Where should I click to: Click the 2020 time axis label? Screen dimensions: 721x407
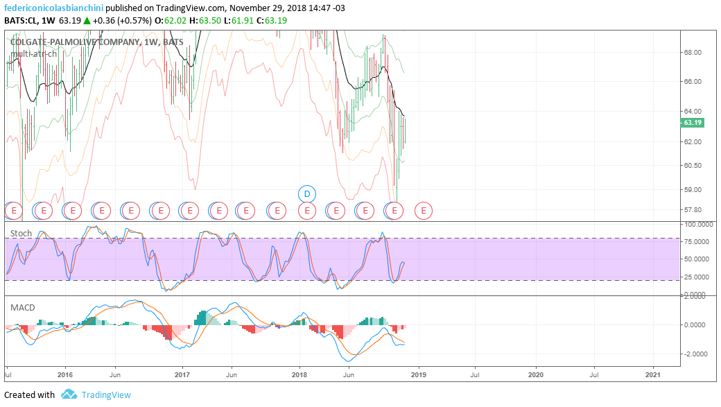click(x=536, y=375)
